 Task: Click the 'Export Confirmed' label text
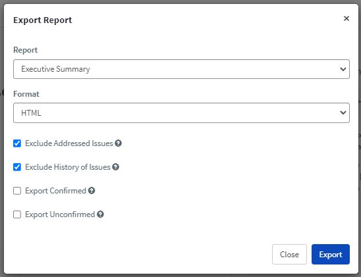[x=56, y=191]
